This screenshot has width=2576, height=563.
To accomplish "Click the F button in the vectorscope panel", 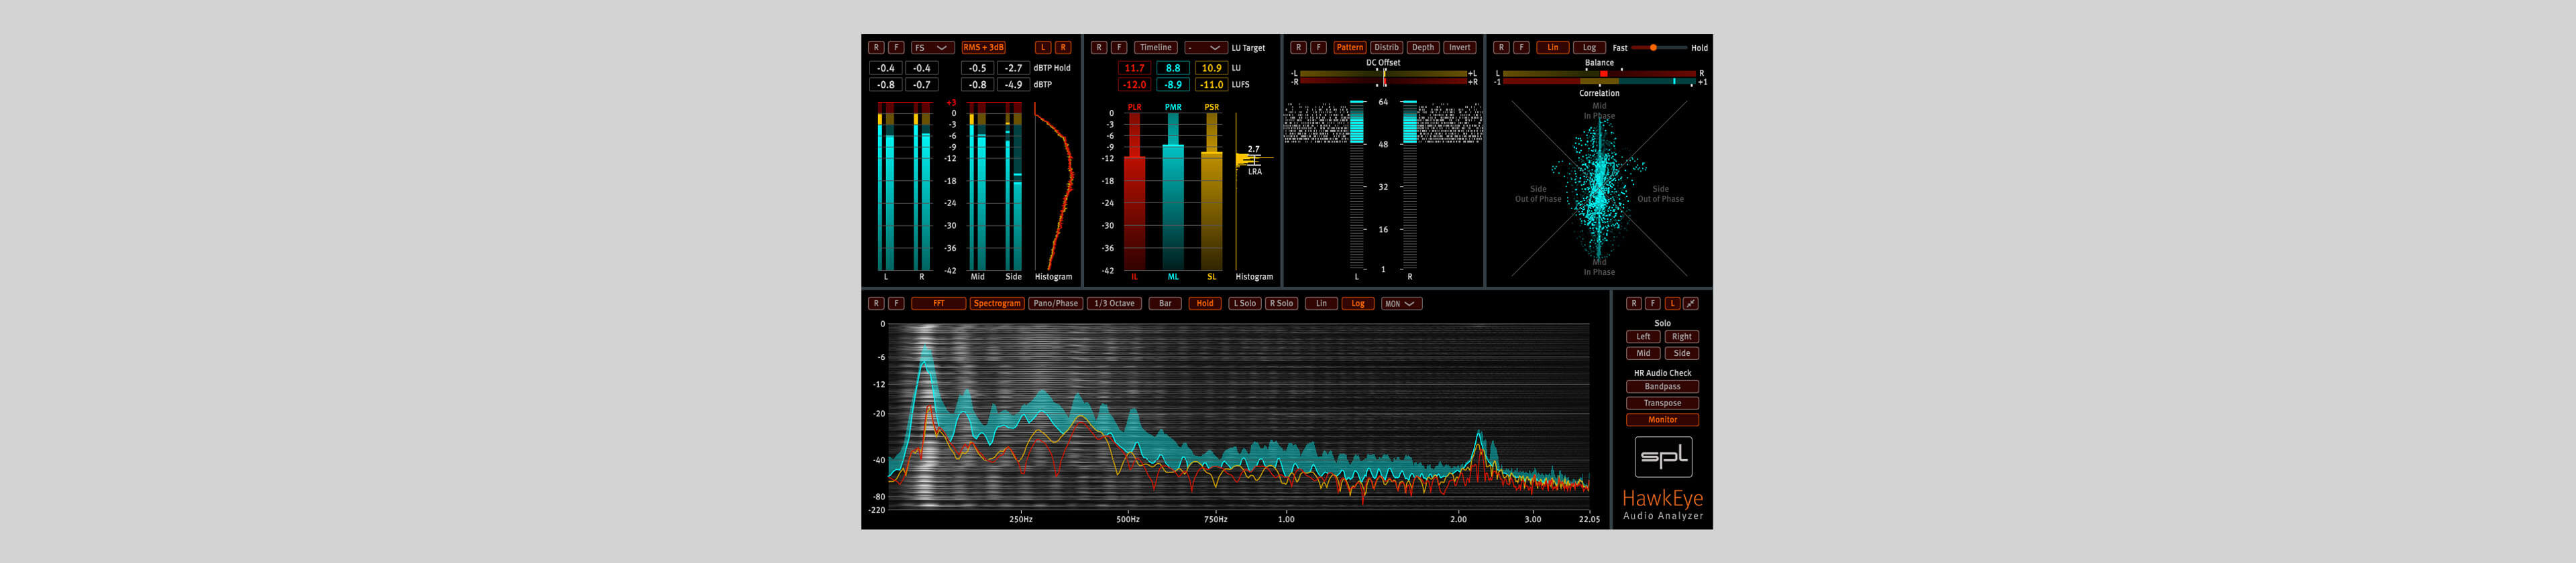I will point(1521,48).
